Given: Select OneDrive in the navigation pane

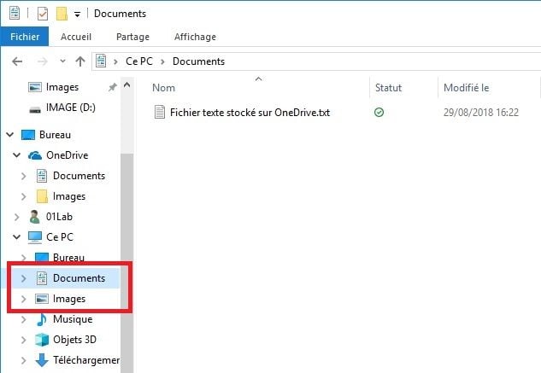Looking at the screenshot, I should coord(68,155).
